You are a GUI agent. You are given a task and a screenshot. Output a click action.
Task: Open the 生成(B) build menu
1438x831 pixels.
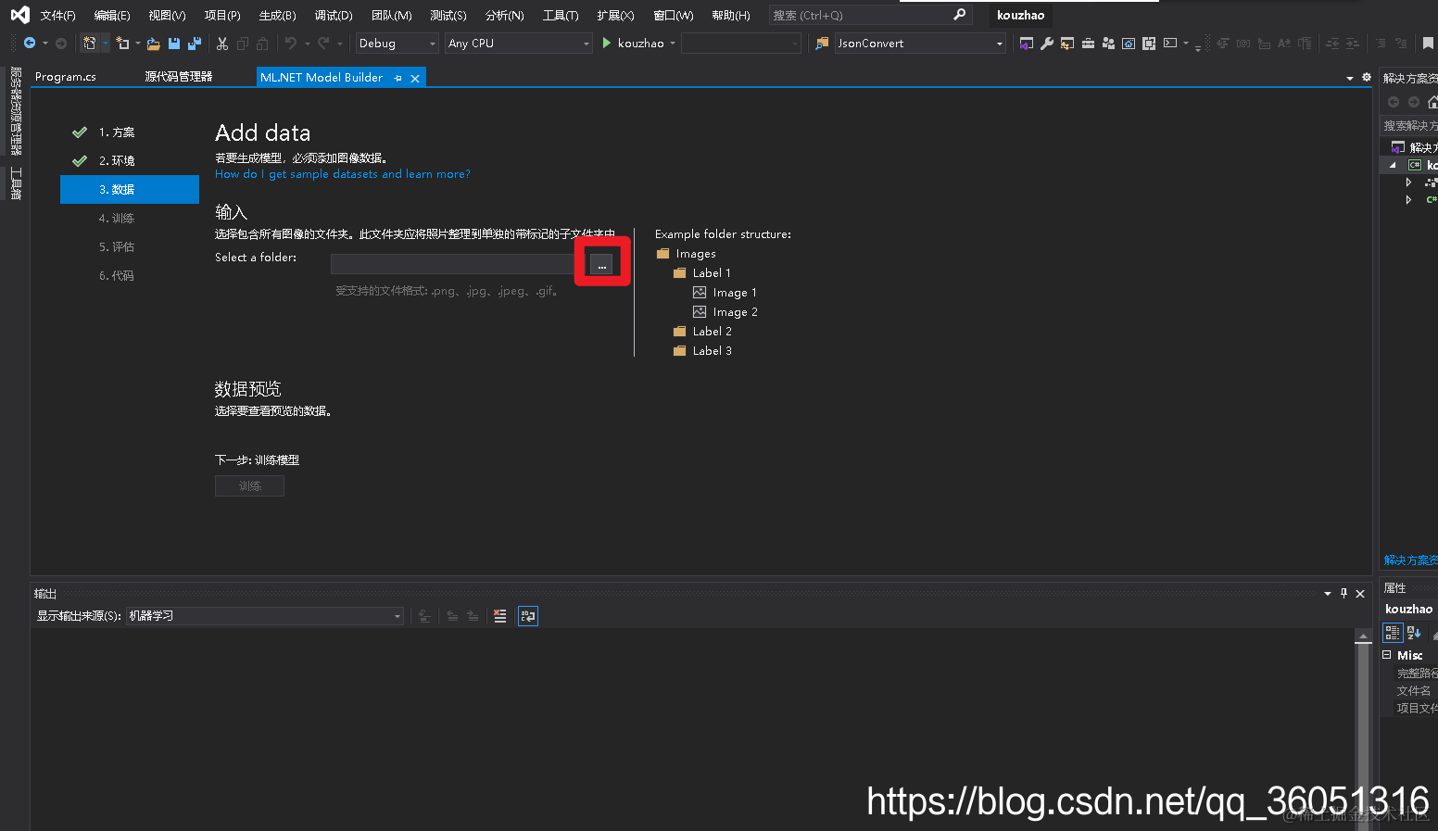pyautogui.click(x=277, y=16)
